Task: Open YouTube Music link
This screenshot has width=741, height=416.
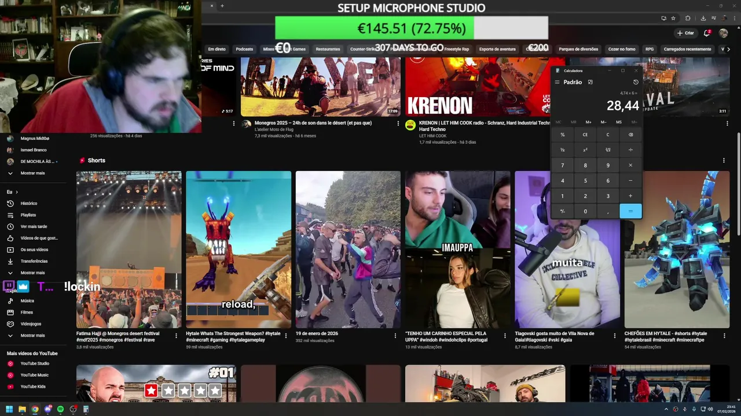Action: click(x=34, y=375)
